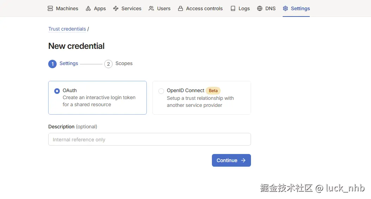Click the arrow on the Continue button
Screen dimensions: 371x199
point(243,160)
